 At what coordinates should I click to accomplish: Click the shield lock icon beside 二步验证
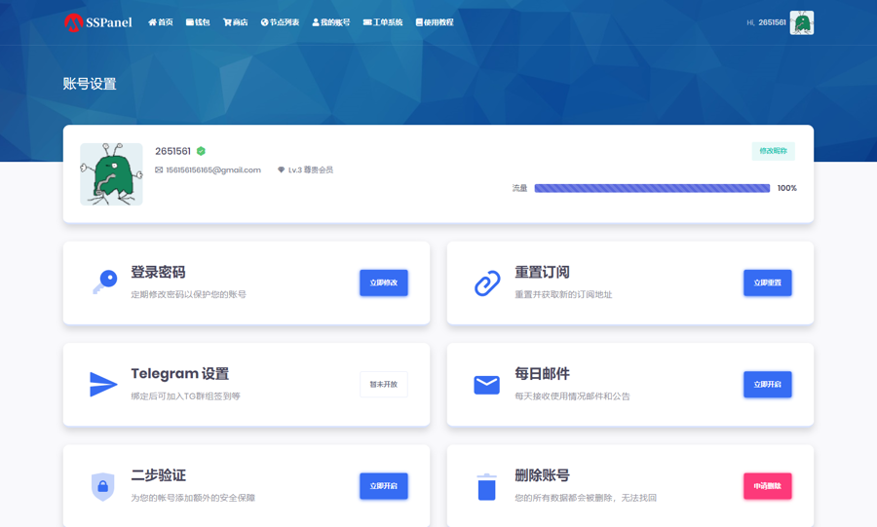coord(103,486)
